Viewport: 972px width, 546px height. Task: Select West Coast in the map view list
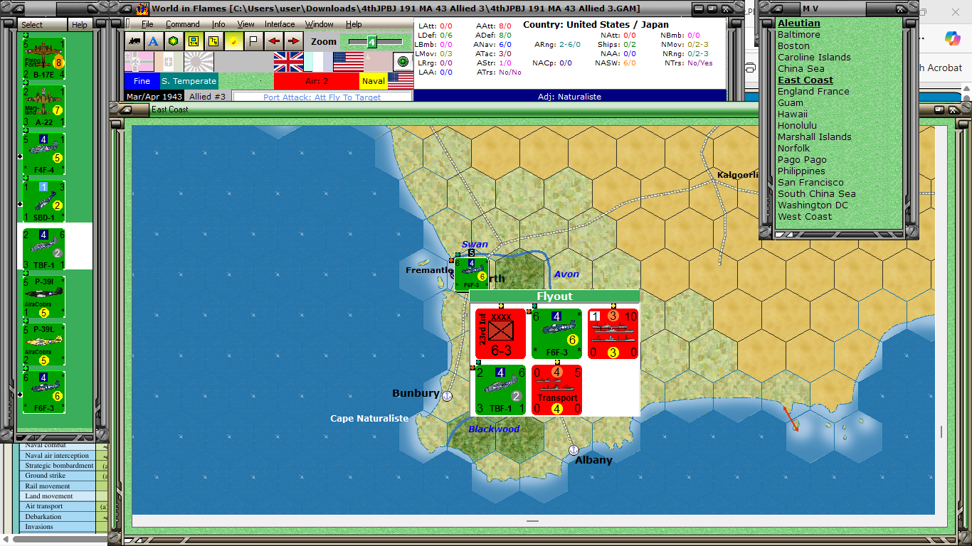point(805,217)
